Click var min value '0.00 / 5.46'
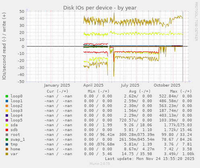Screen dimensions: 200x168 (98, 154)
